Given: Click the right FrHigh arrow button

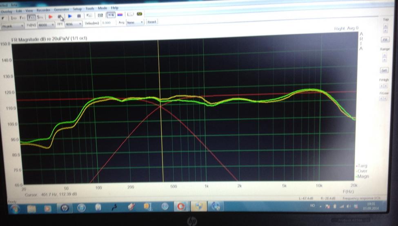Looking at the screenshot, I should pyautogui.click(x=386, y=86).
